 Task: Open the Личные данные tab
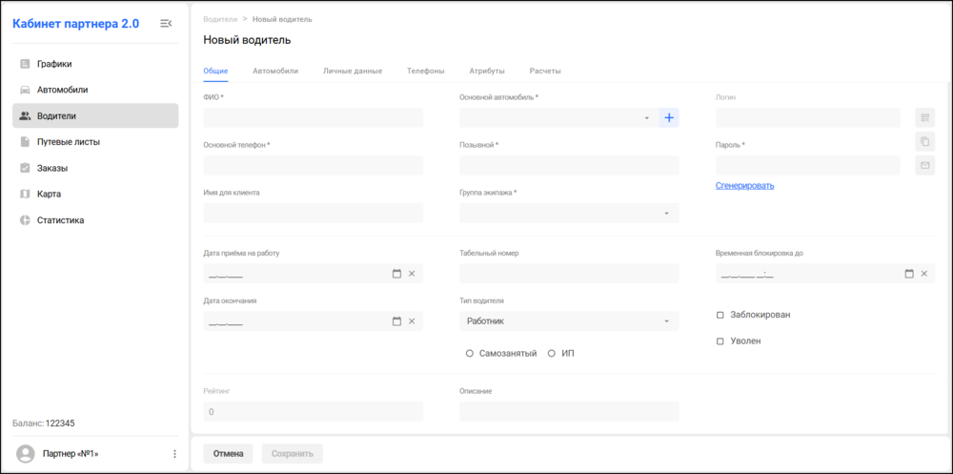(x=353, y=72)
